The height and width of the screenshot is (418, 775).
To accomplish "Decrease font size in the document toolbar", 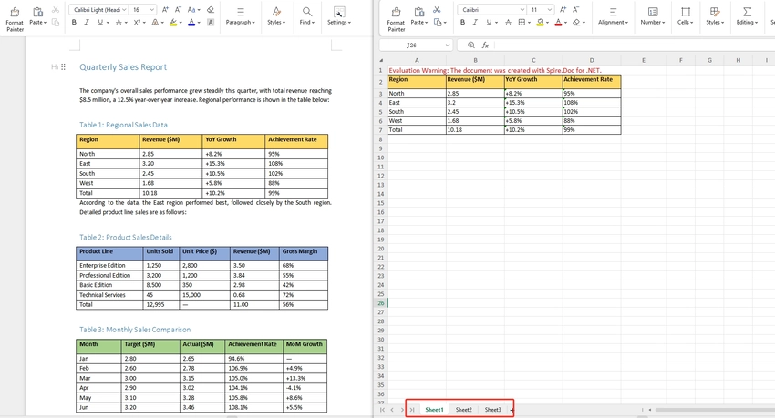I will (x=178, y=10).
